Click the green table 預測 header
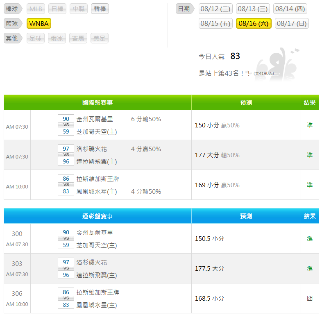Viewport: 322px width, 315px height. pyautogui.click(x=246, y=102)
